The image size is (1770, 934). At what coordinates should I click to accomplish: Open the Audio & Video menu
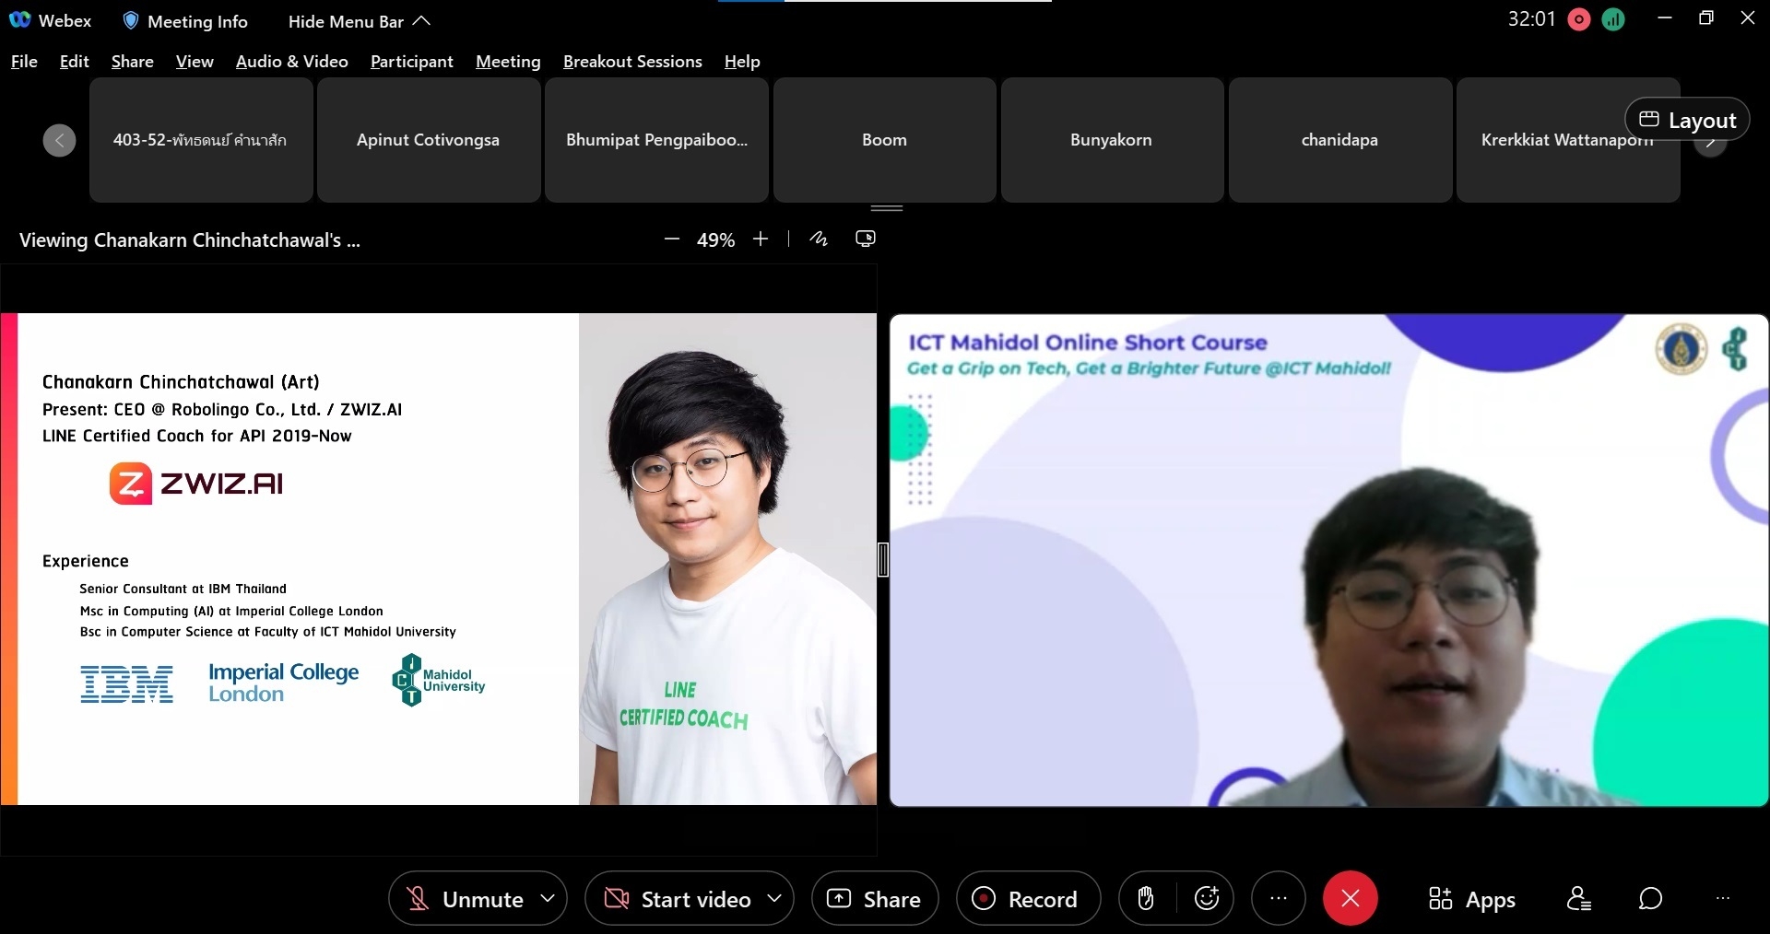pos(291,62)
